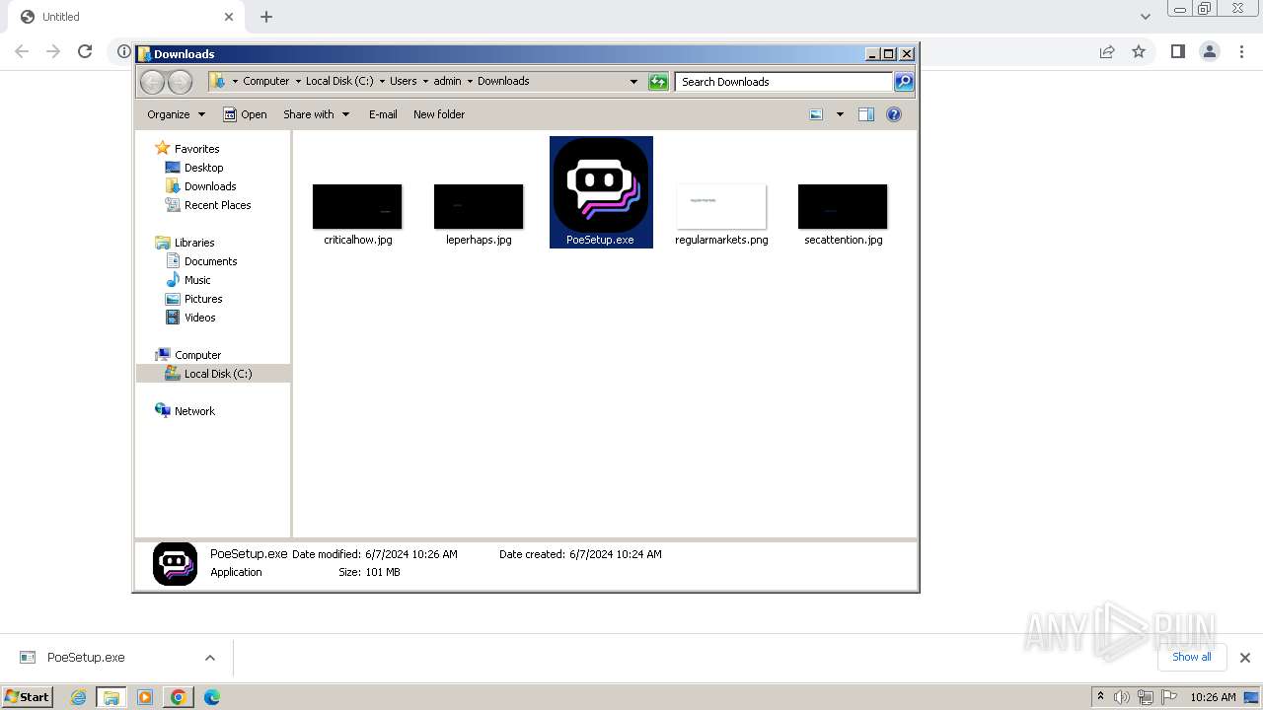Viewport: 1263px width, 710px height.
Task: Click the Explorer Forward navigation button
Action: coord(180,82)
